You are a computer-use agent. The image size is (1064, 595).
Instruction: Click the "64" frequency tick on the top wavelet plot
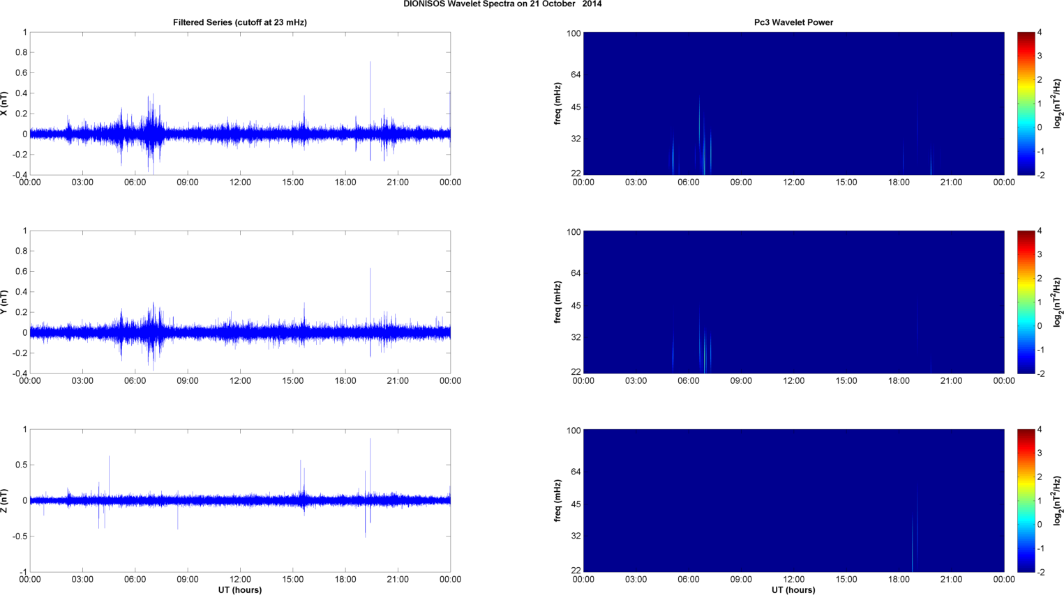click(x=576, y=75)
